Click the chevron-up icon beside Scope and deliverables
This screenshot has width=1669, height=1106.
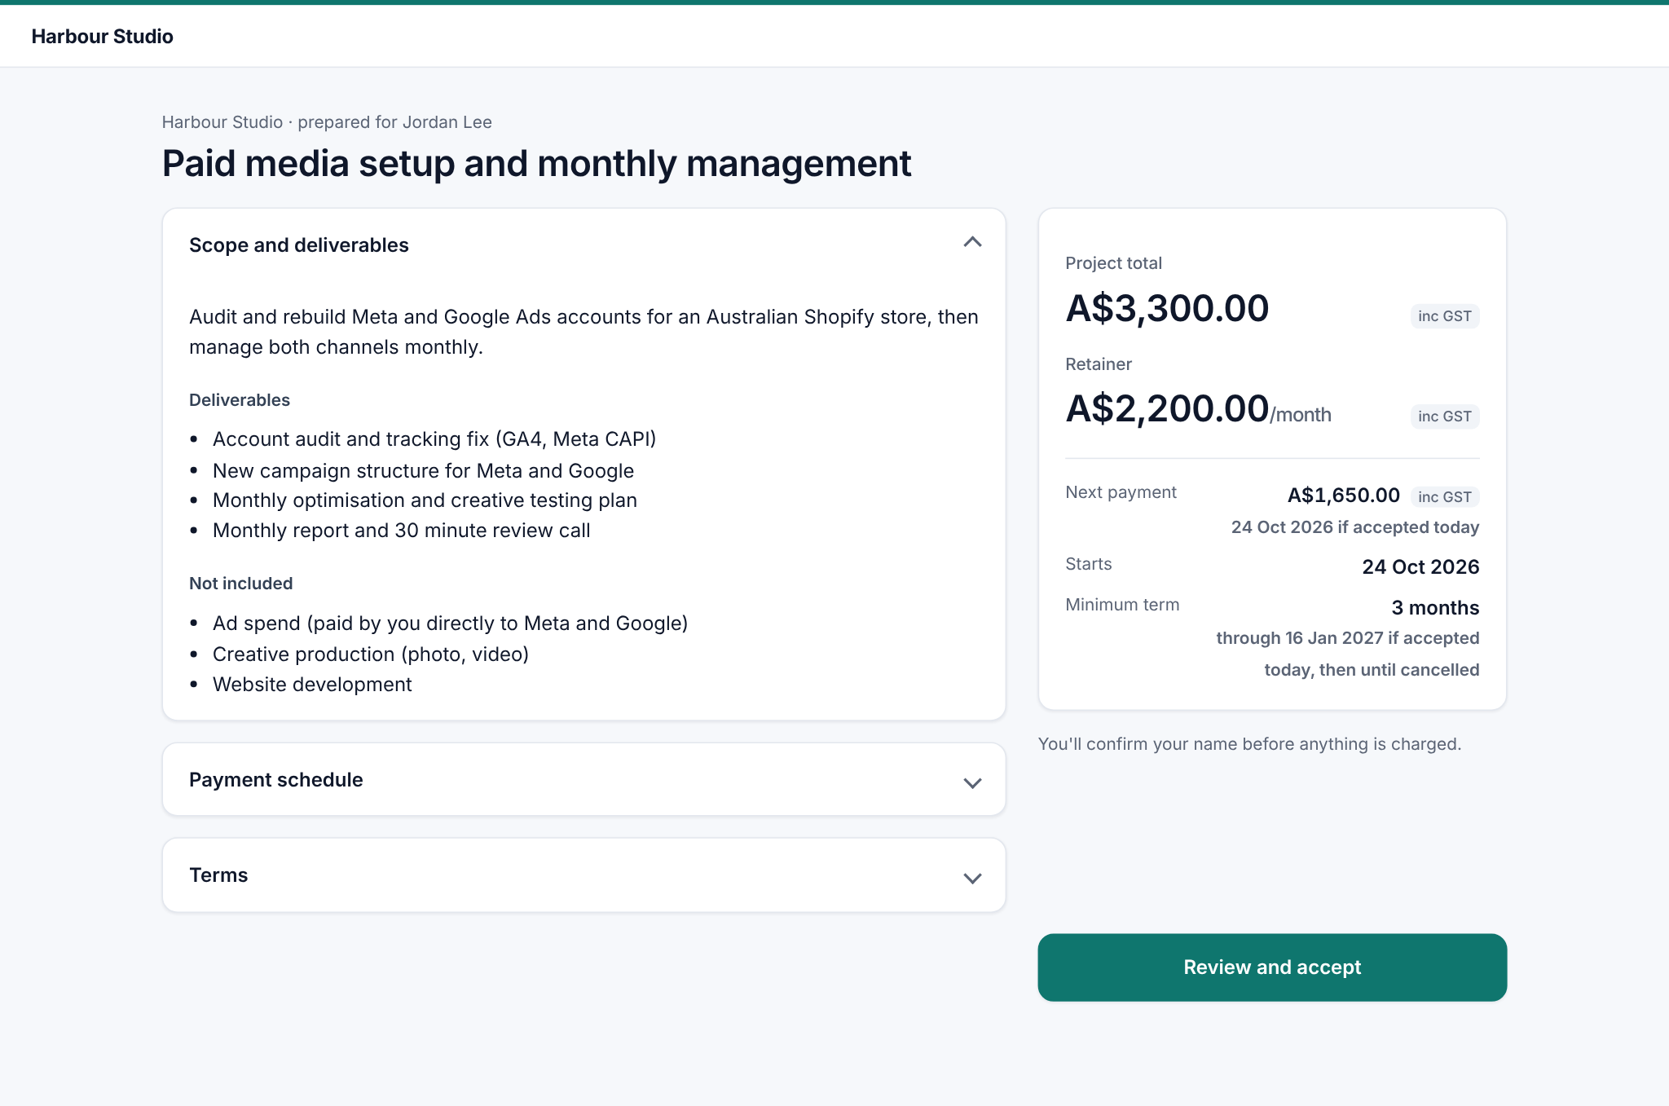(x=972, y=242)
